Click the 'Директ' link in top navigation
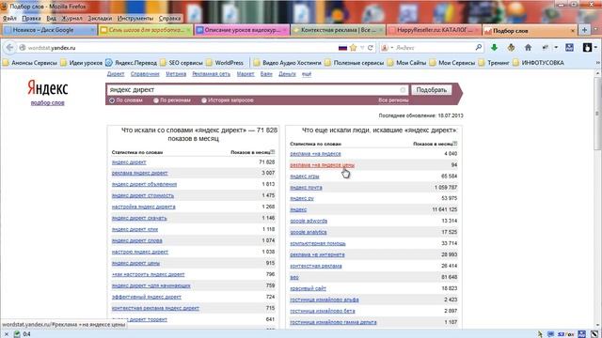602x338 pixels. pos(116,74)
